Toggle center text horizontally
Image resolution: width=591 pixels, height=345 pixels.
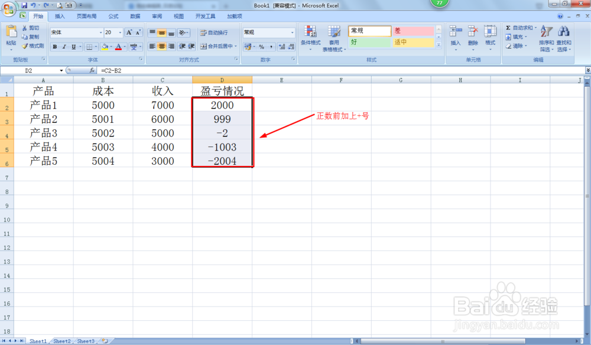click(162, 46)
